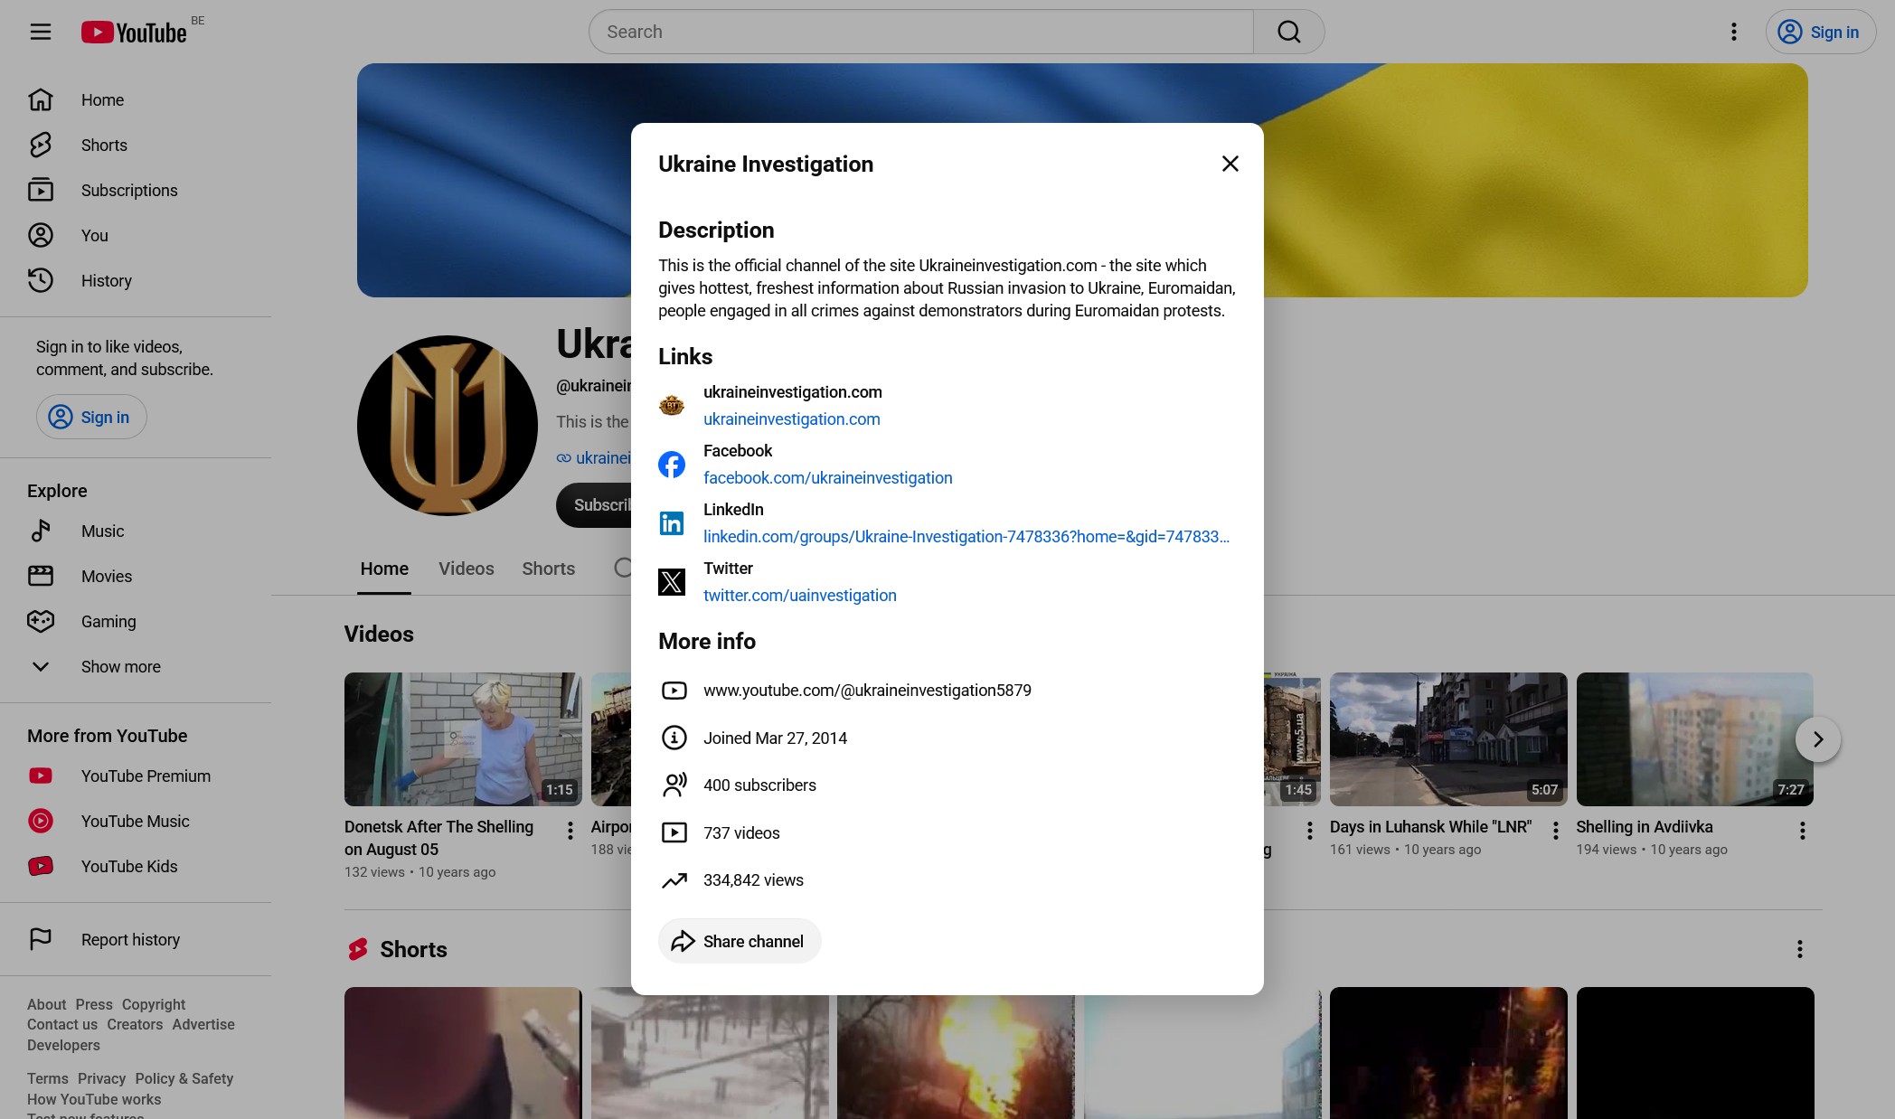Open History in the sidebar
The height and width of the screenshot is (1119, 1895).
pos(136,280)
